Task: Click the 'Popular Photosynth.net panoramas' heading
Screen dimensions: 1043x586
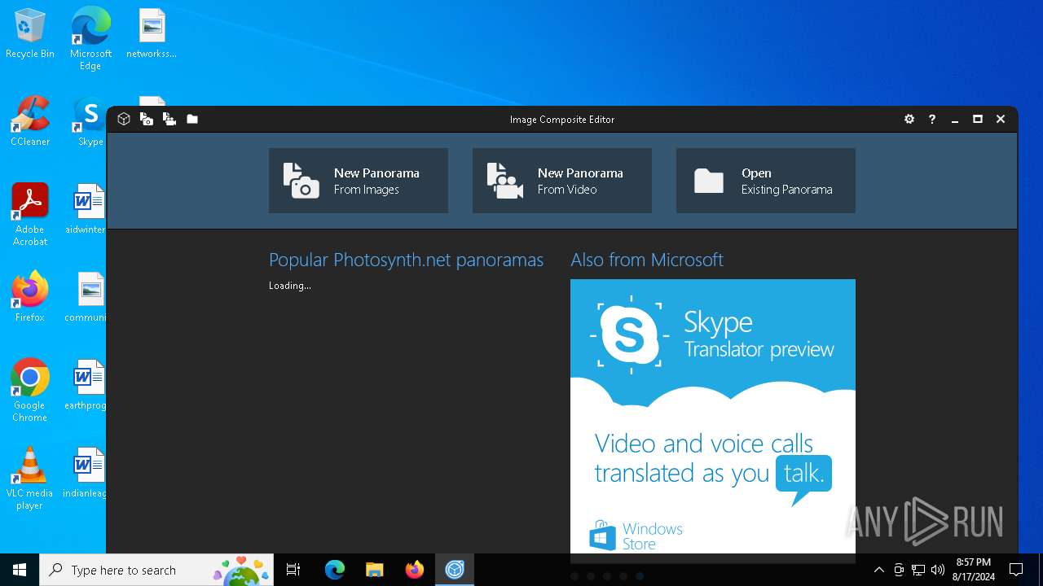Action: click(406, 260)
